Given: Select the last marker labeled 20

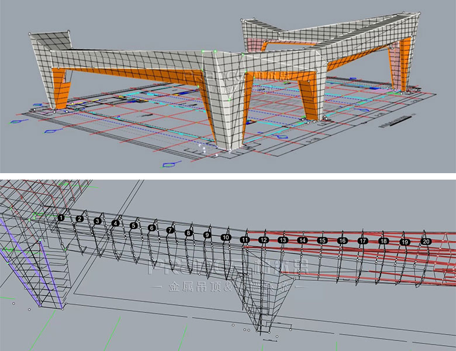Looking at the screenshot, I should click(x=426, y=241).
